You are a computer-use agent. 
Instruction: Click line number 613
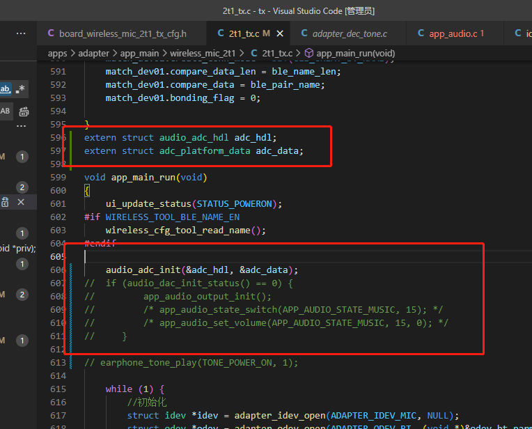click(58, 363)
